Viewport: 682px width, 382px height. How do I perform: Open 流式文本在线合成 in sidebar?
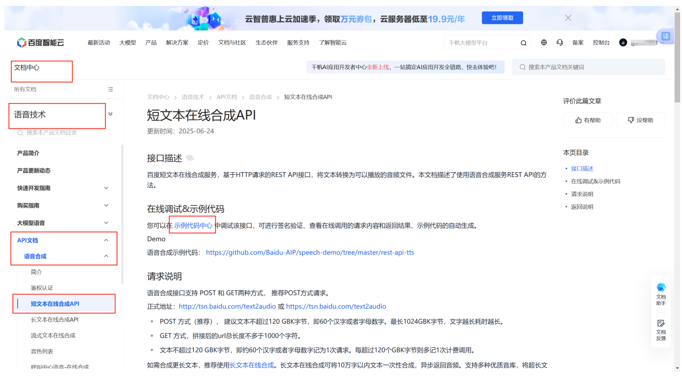point(53,335)
